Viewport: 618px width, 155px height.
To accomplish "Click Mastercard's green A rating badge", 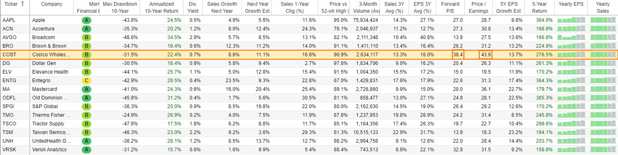I will pyautogui.click(x=87, y=89).
